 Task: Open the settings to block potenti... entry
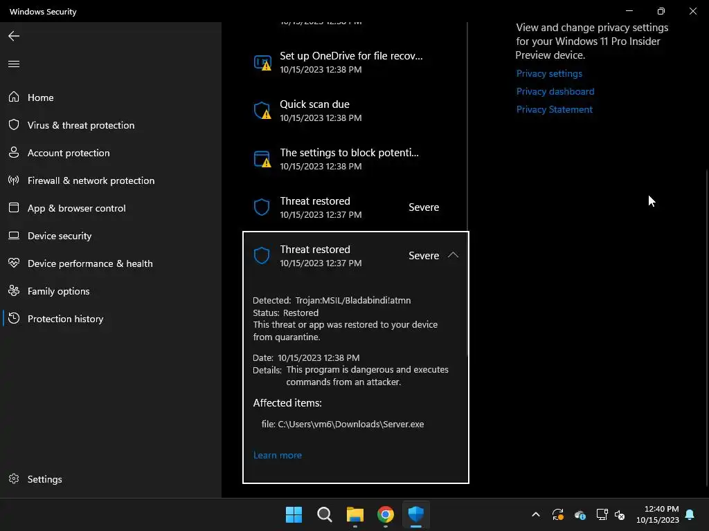point(355,159)
